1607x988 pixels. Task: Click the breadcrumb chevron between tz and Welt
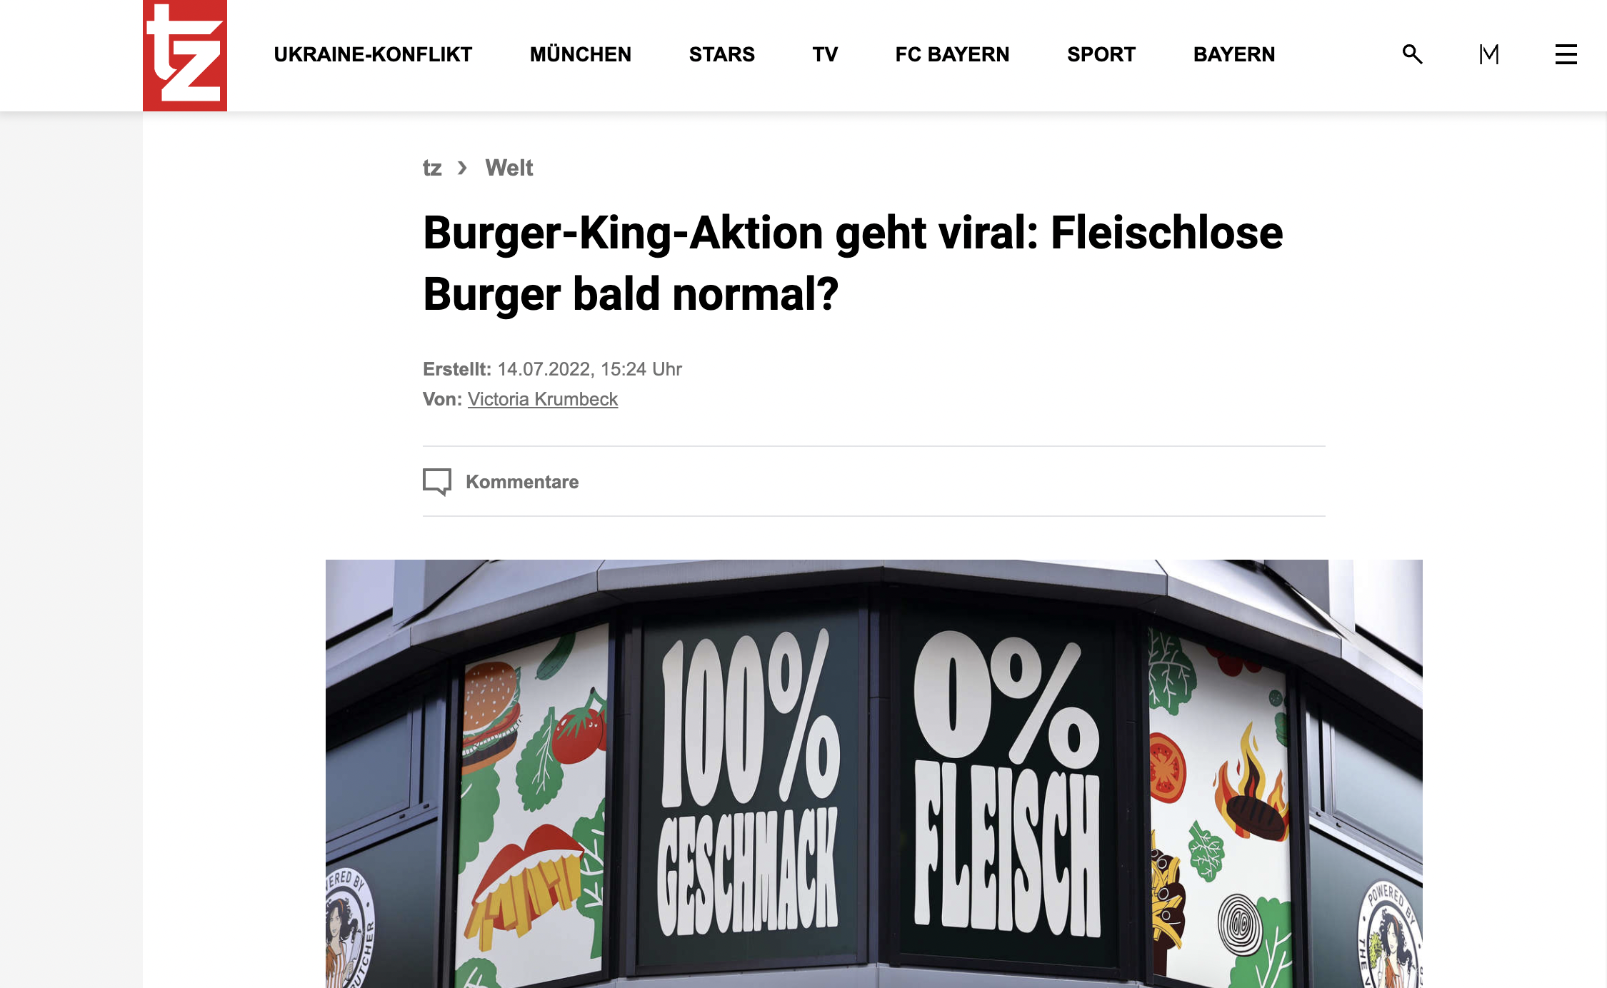coord(463,168)
